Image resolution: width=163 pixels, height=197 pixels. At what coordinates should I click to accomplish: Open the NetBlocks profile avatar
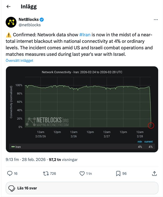[x=11, y=22]
